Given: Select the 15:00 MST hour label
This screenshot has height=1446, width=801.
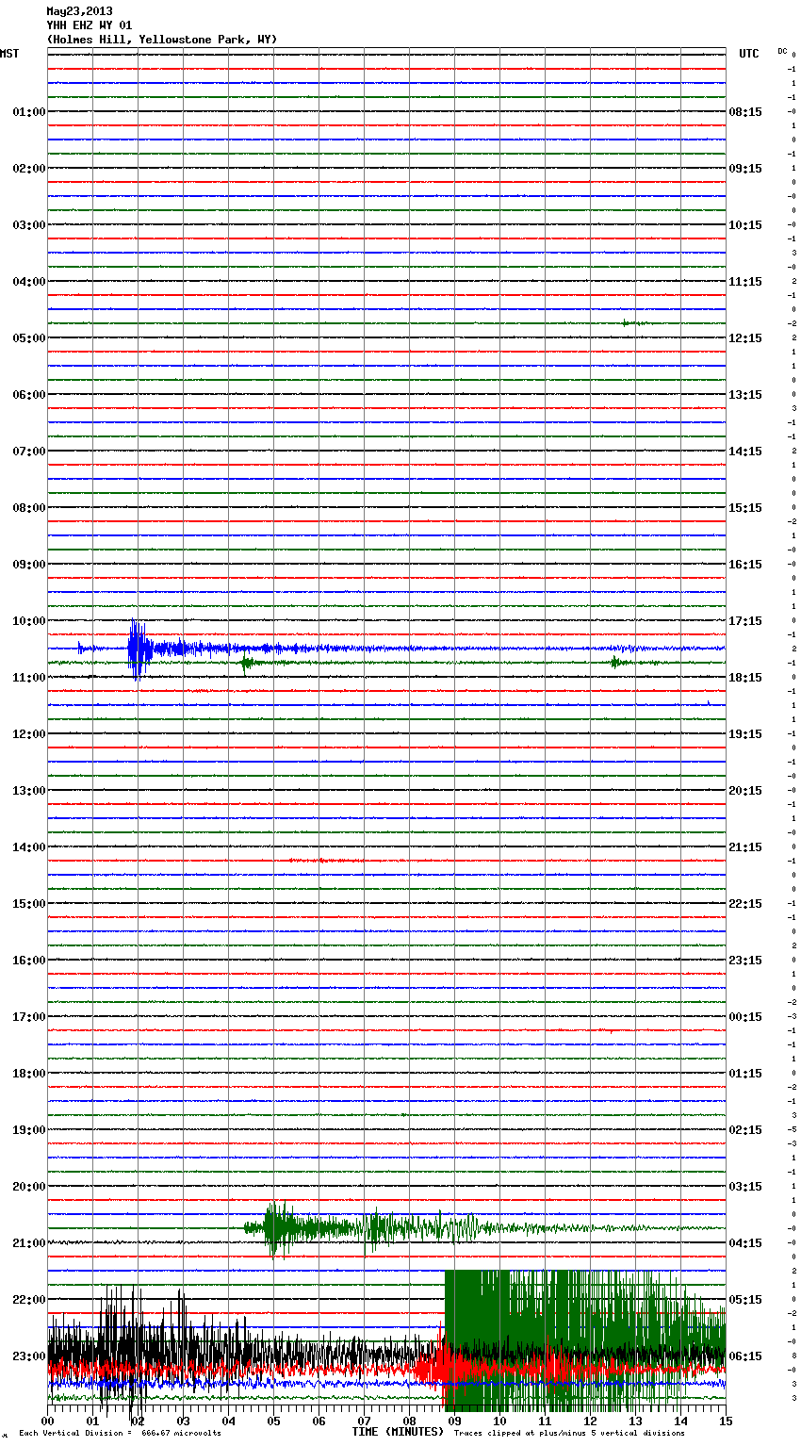Looking at the screenshot, I should tap(29, 904).
